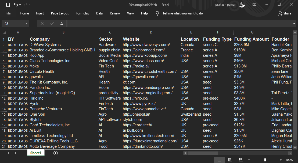Click the New Sheet plus icon
The height and width of the screenshot is (163, 298).
click(56, 153)
